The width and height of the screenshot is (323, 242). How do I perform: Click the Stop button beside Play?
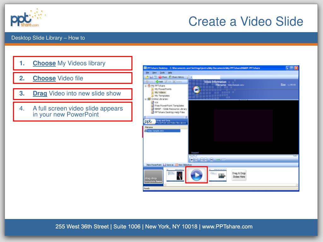[196, 159]
